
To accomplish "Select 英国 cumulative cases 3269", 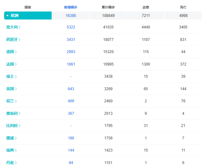I will 108,89.
